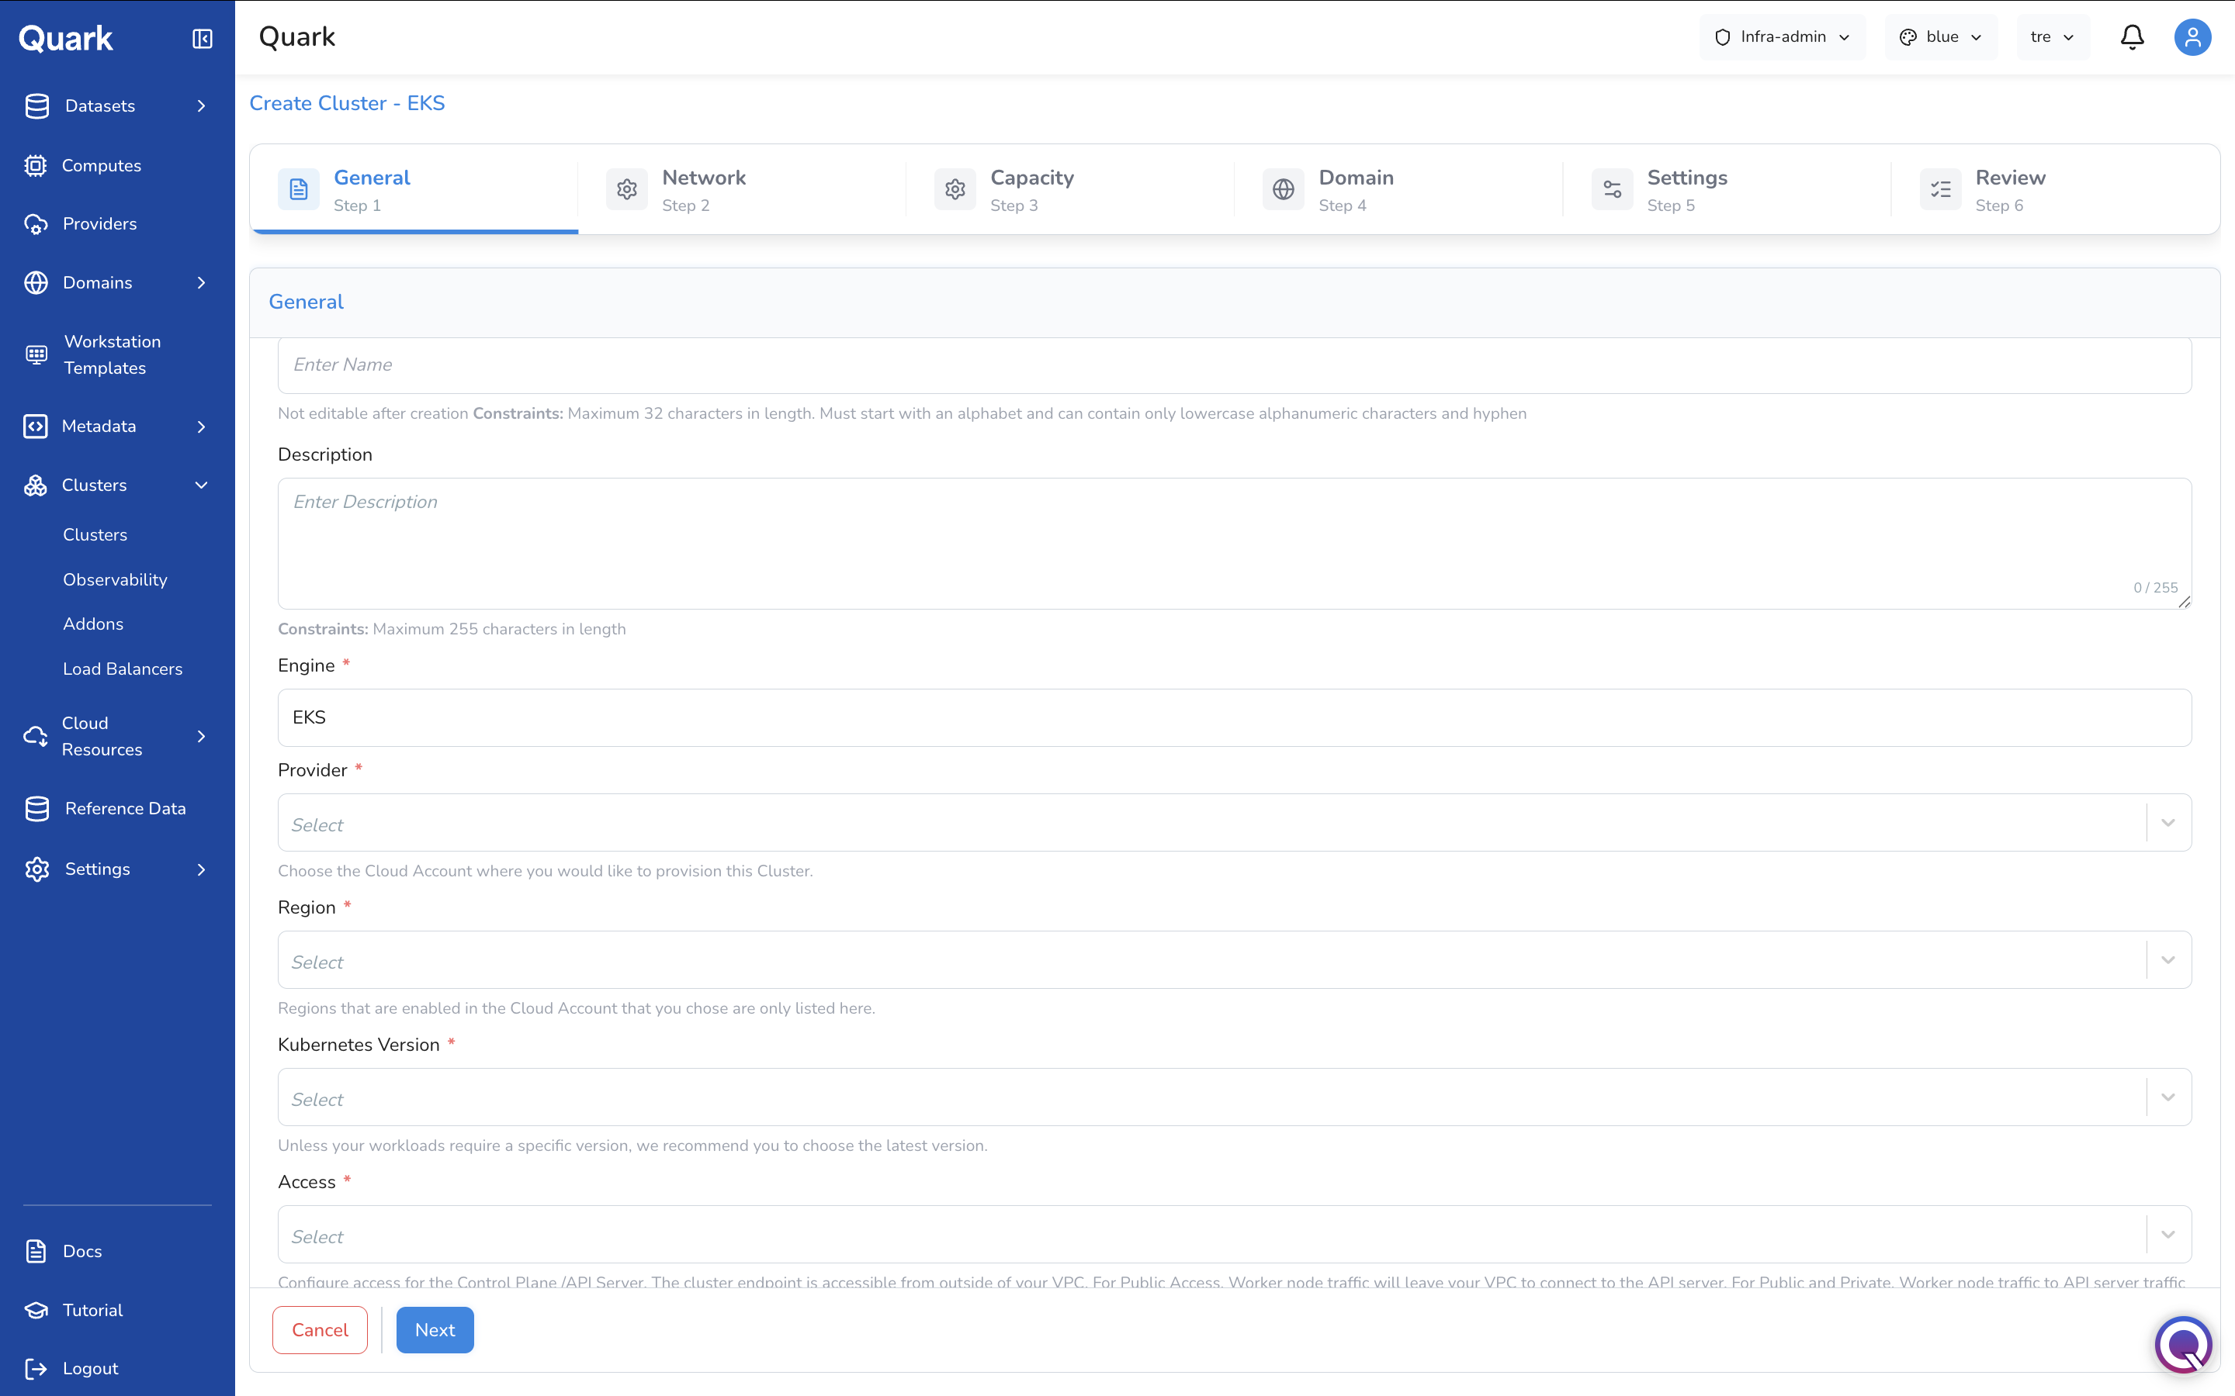Open Observability in sidebar
This screenshot has height=1396, width=2235.
point(116,580)
